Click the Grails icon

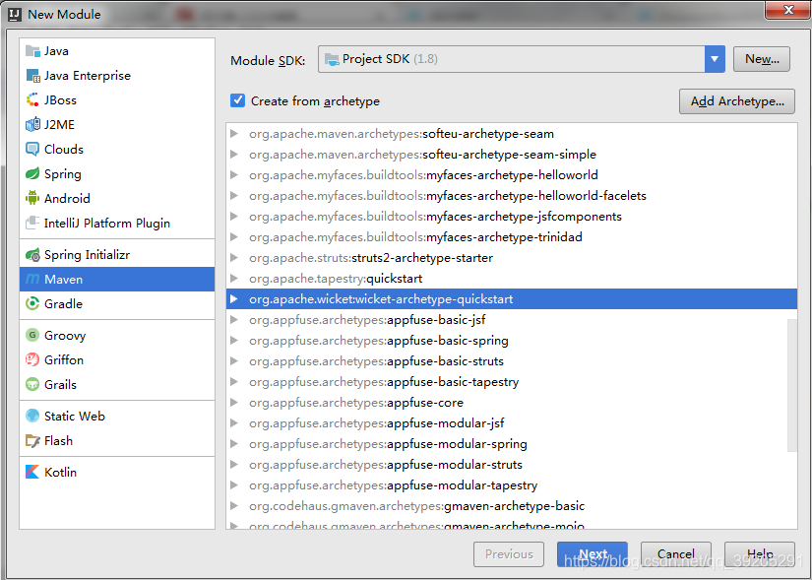point(32,385)
